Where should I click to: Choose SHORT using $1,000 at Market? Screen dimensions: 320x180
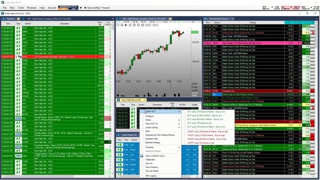[x=206, y=135]
